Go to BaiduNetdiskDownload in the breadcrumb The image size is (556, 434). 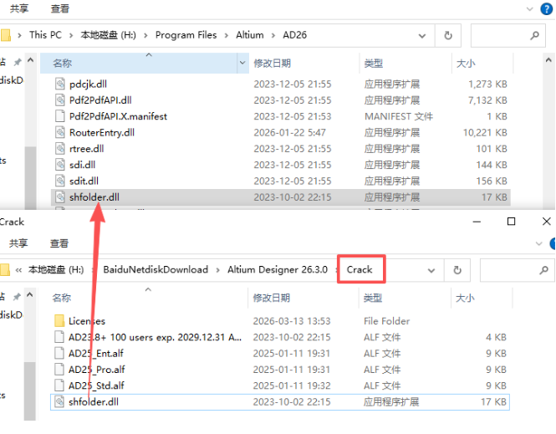tap(155, 270)
